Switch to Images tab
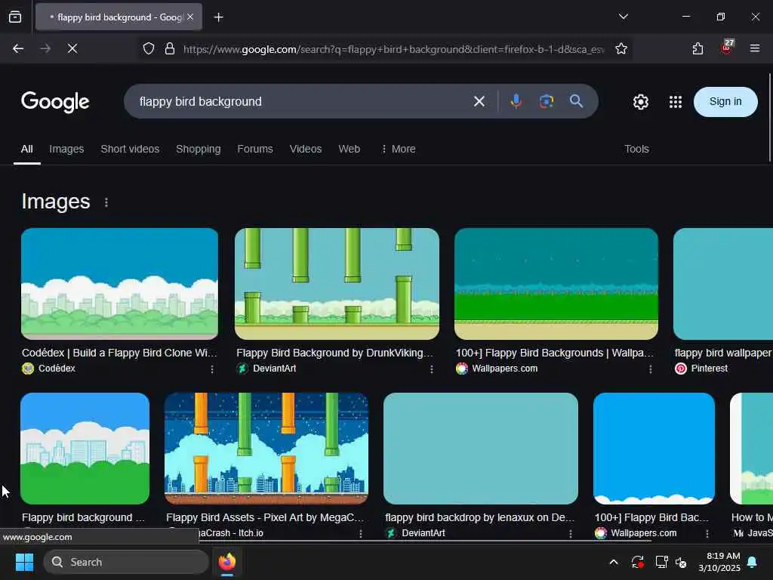Viewport: 773px width, 580px height. click(x=66, y=149)
